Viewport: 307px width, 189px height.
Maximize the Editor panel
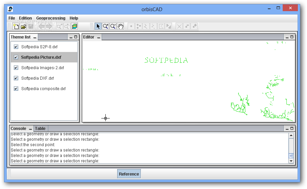click(x=292, y=37)
